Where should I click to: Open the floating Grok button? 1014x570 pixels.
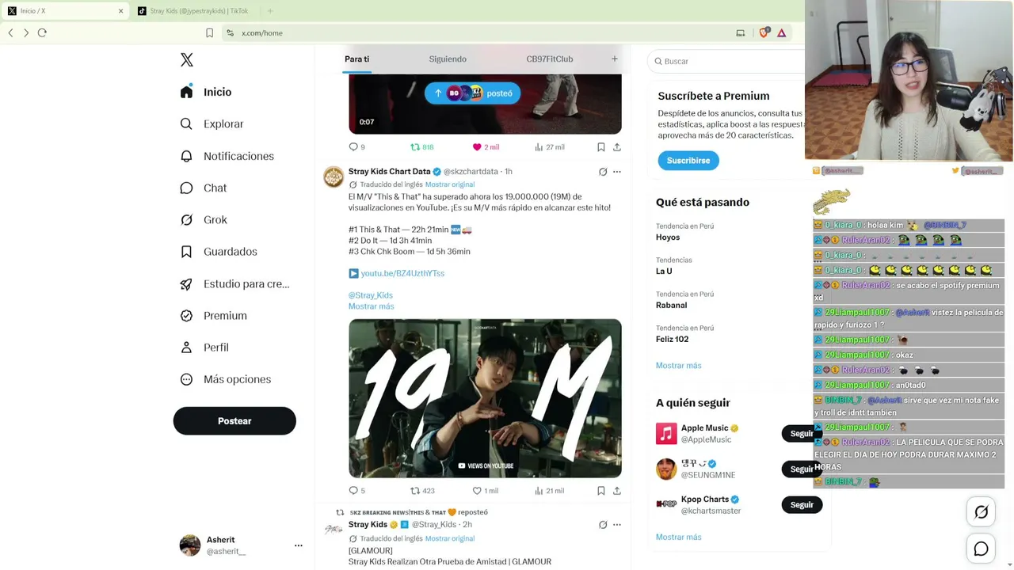(981, 512)
